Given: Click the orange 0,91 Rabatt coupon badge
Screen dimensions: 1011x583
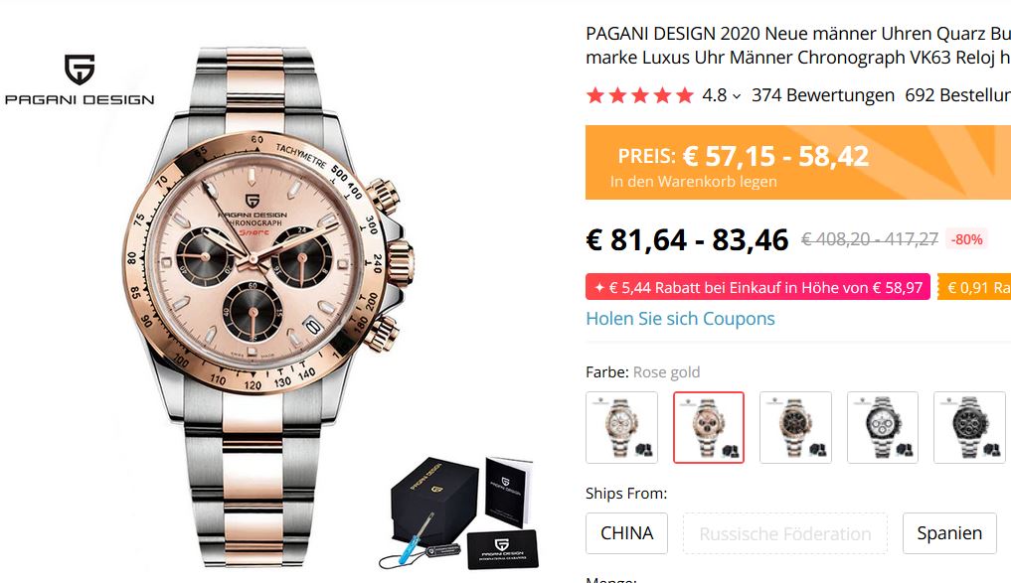Looking at the screenshot, I should coord(973,287).
